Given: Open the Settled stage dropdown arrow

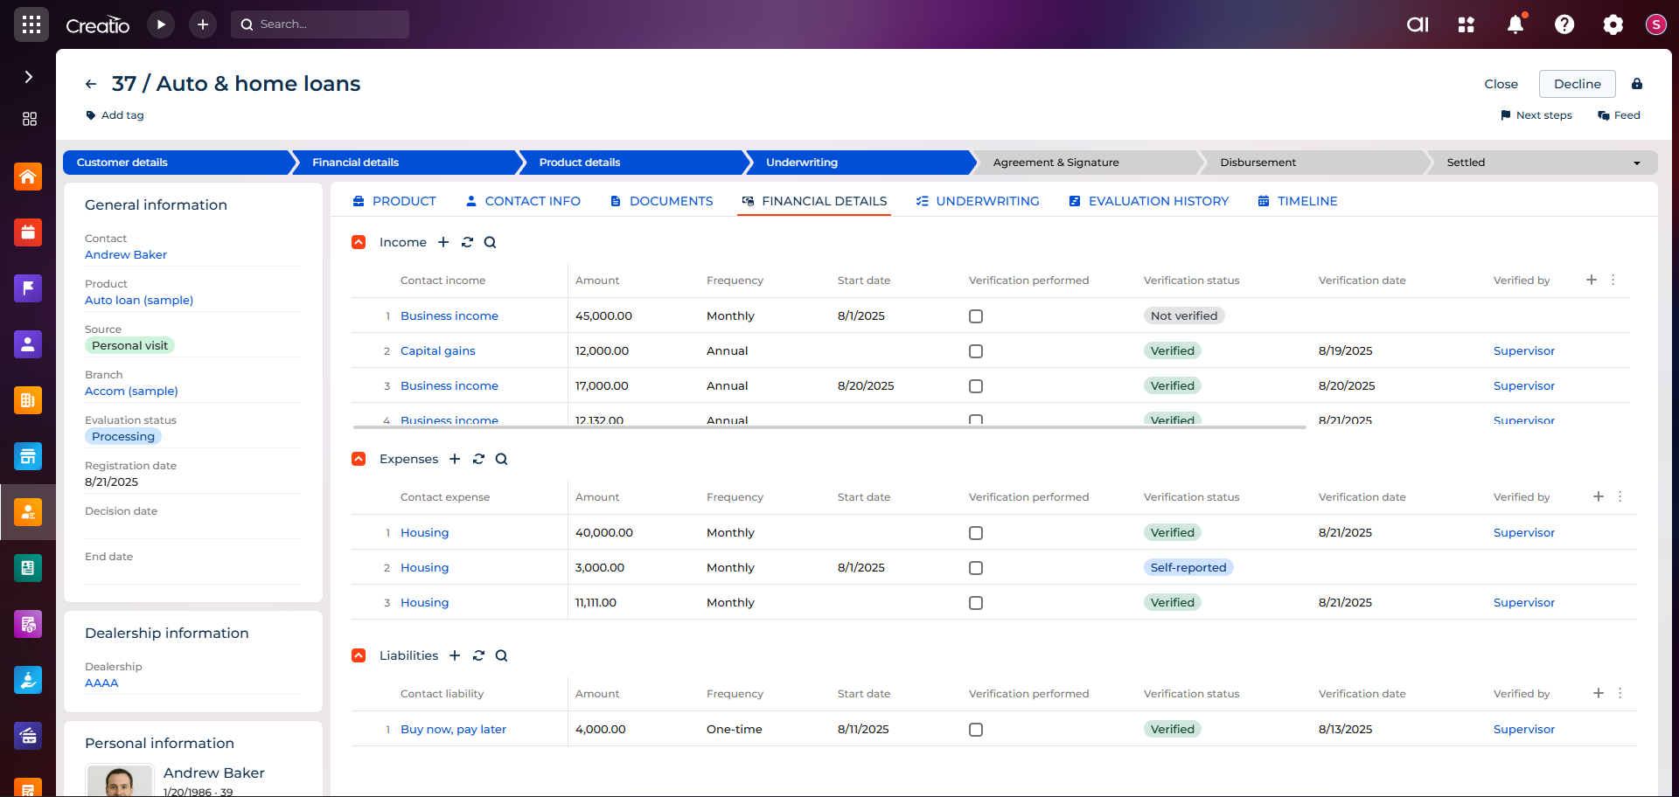Looking at the screenshot, I should coord(1637,163).
